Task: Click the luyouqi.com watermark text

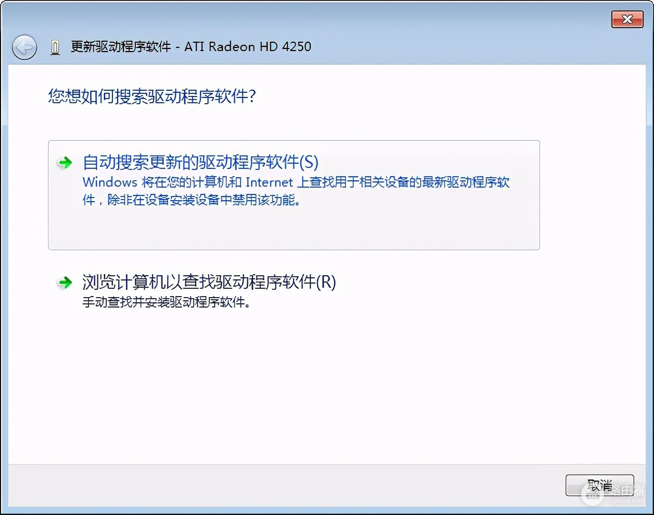Action: coord(626,501)
